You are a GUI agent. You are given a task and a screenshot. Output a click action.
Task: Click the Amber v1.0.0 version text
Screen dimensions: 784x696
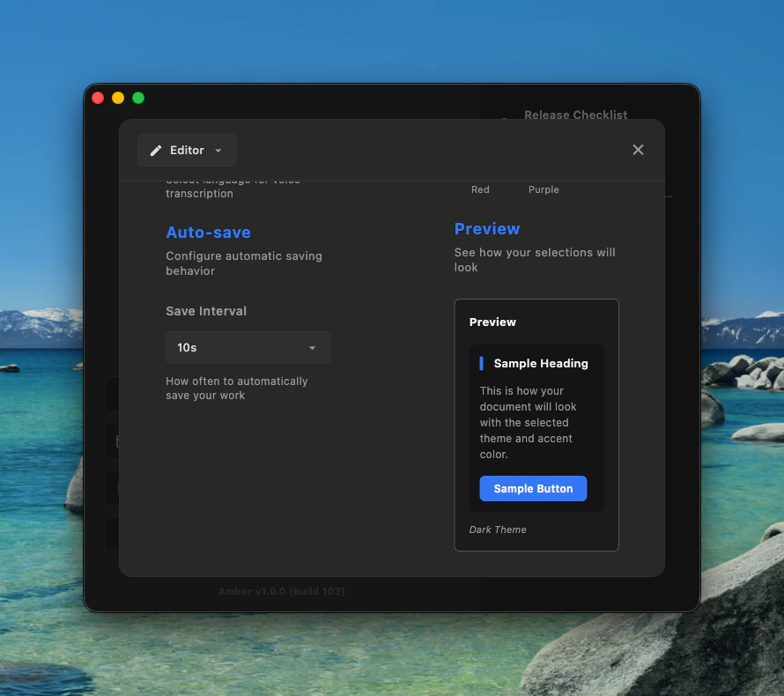(x=281, y=591)
